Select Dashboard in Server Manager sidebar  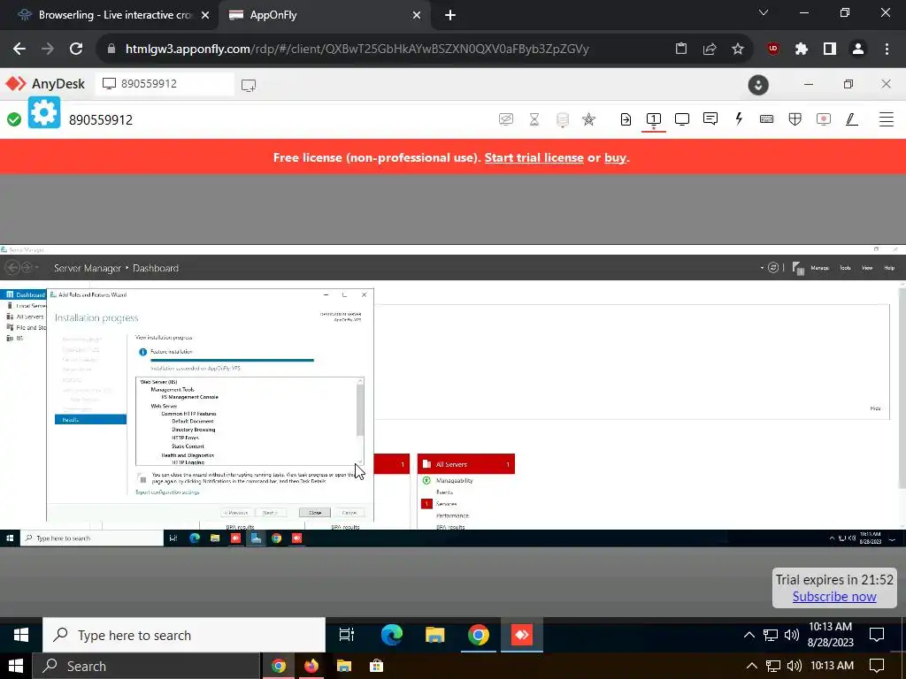[x=23, y=294]
